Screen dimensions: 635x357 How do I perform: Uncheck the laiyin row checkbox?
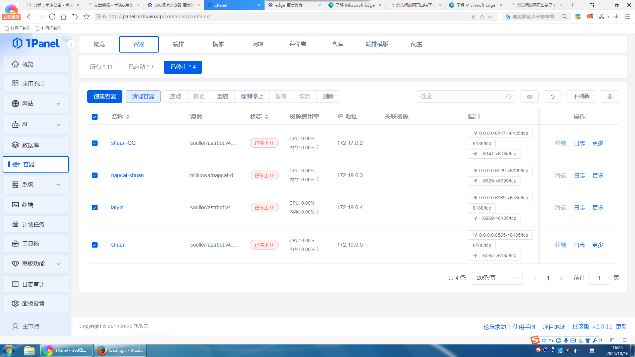pos(95,208)
